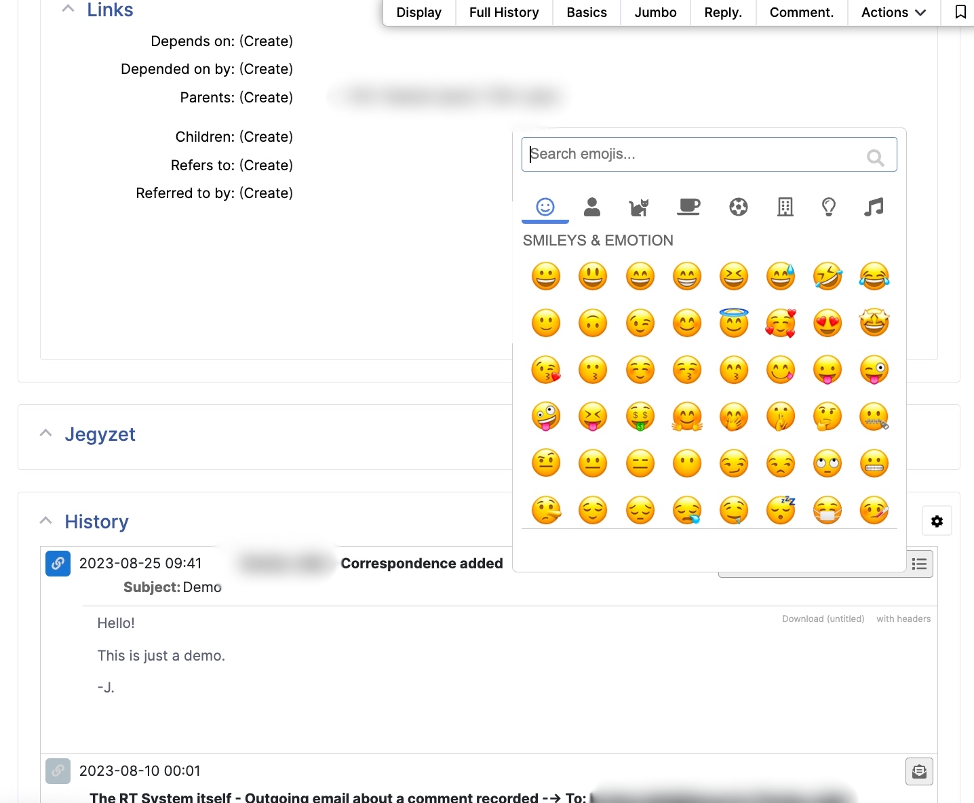This screenshot has width=974, height=803.
Task: Choose the Objects lightbulb category
Action: point(828,207)
